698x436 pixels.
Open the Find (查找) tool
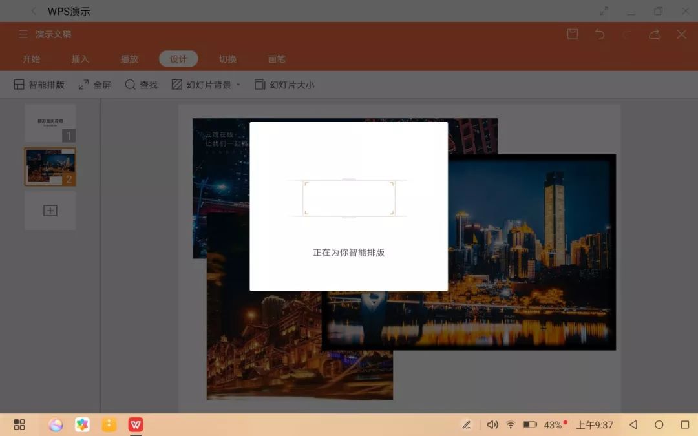140,84
